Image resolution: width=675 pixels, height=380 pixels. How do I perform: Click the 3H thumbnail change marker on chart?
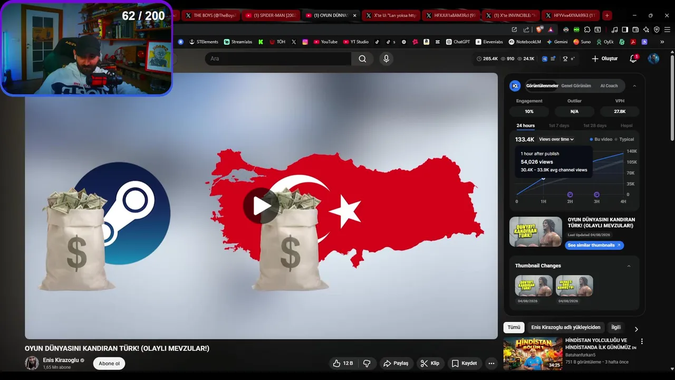[596, 194]
